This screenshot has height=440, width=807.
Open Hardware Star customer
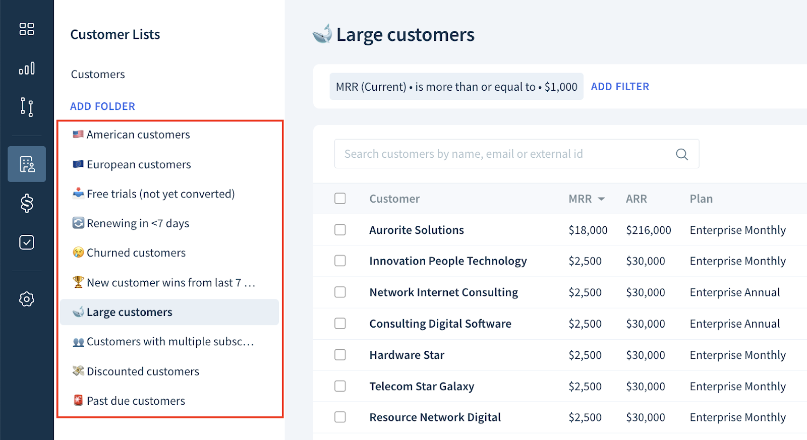coord(407,355)
